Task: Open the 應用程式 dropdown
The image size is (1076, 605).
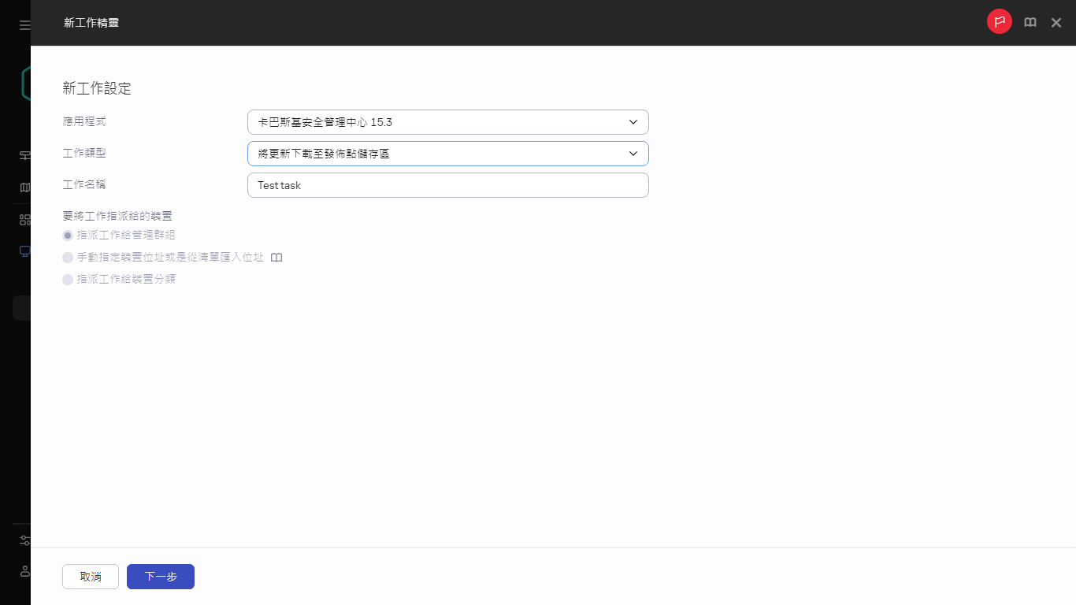Action: [x=447, y=122]
